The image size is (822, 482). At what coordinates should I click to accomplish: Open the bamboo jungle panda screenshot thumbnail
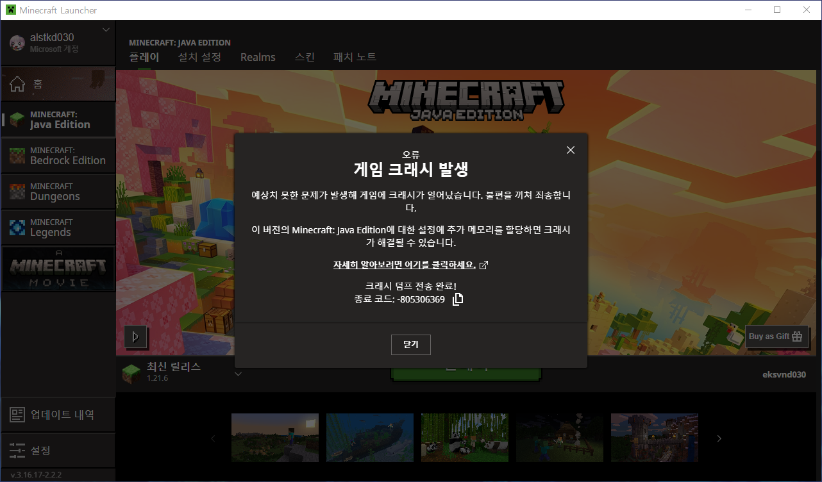click(465, 438)
